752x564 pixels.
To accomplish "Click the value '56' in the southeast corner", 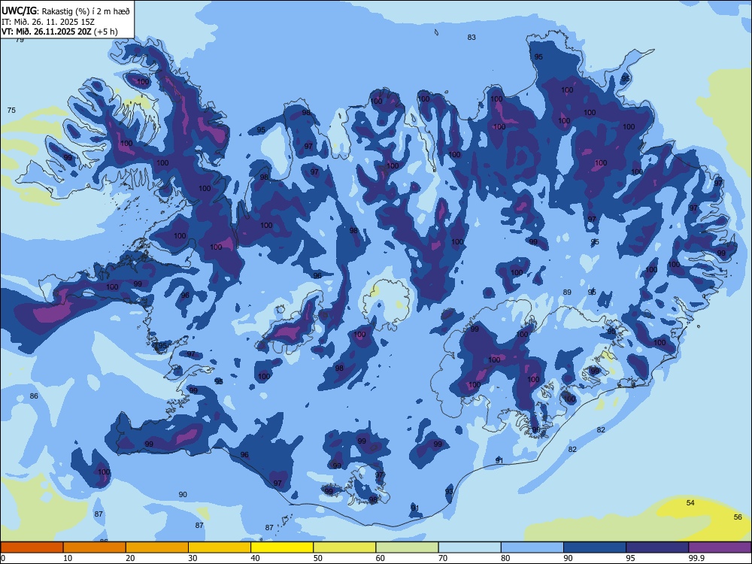I will 738,517.
